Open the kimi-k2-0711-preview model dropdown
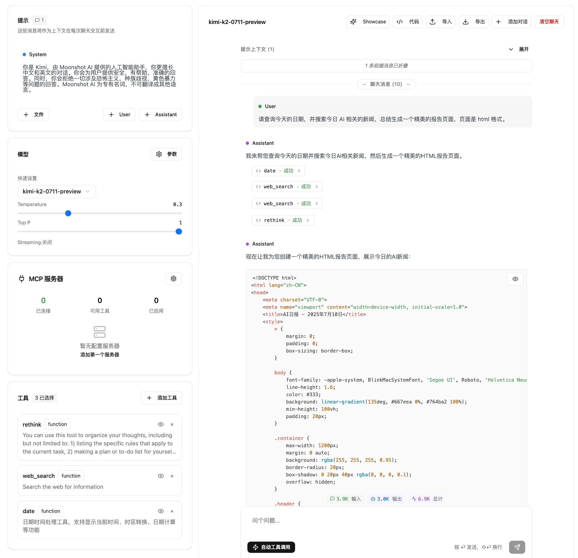Viewport: 578px width, 558px height. pyautogui.click(x=56, y=192)
